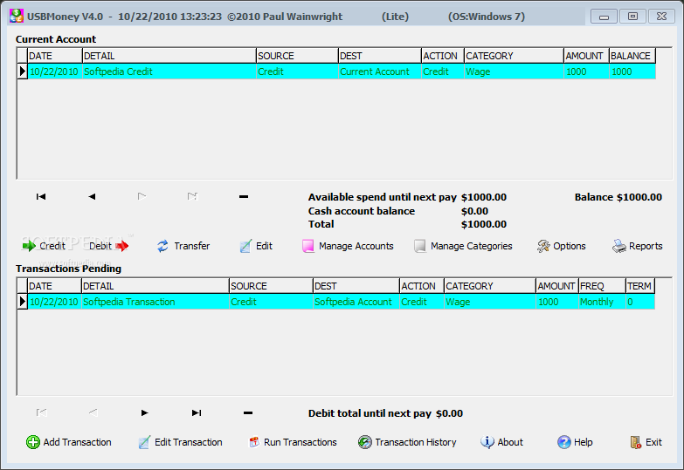Go to next Current Account record
The height and width of the screenshot is (470, 684).
tap(142, 196)
